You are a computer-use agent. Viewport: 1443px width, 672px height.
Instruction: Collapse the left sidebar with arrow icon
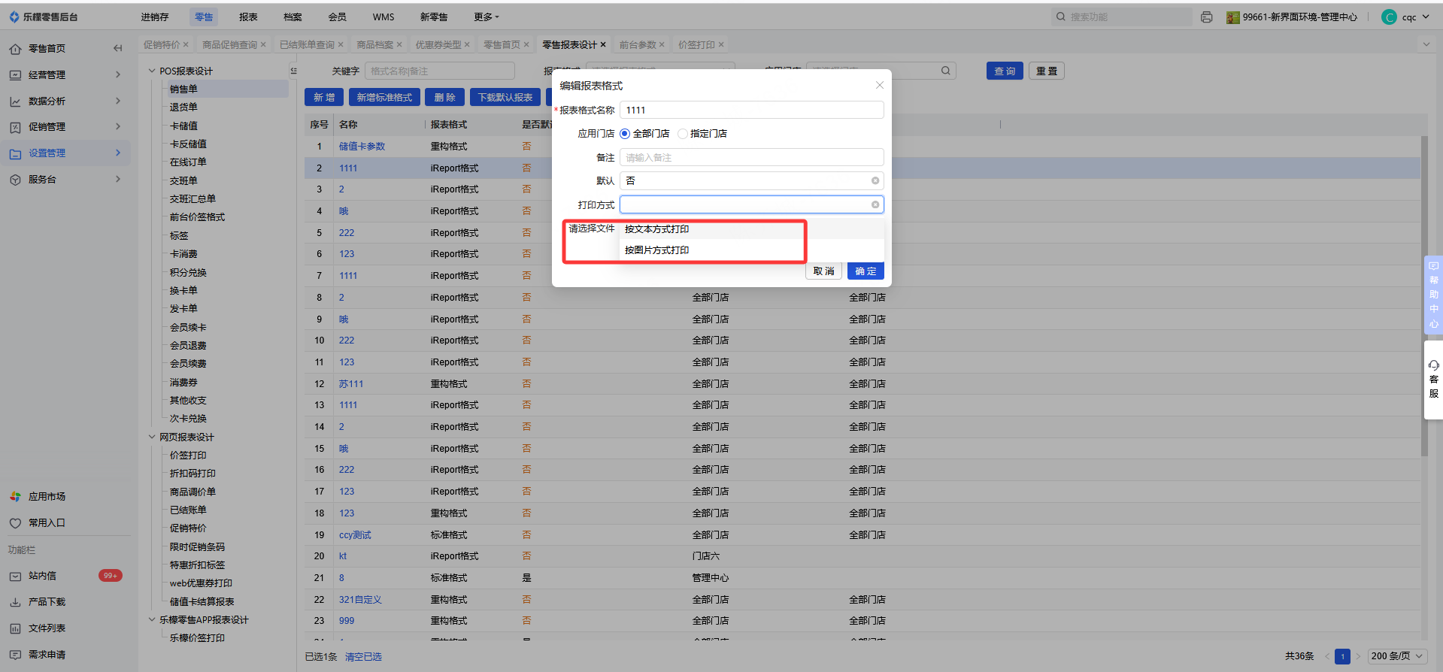click(117, 48)
